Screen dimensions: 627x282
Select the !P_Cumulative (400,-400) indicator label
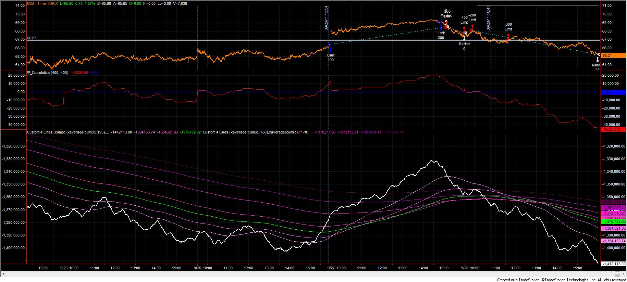[x=48, y=73]
